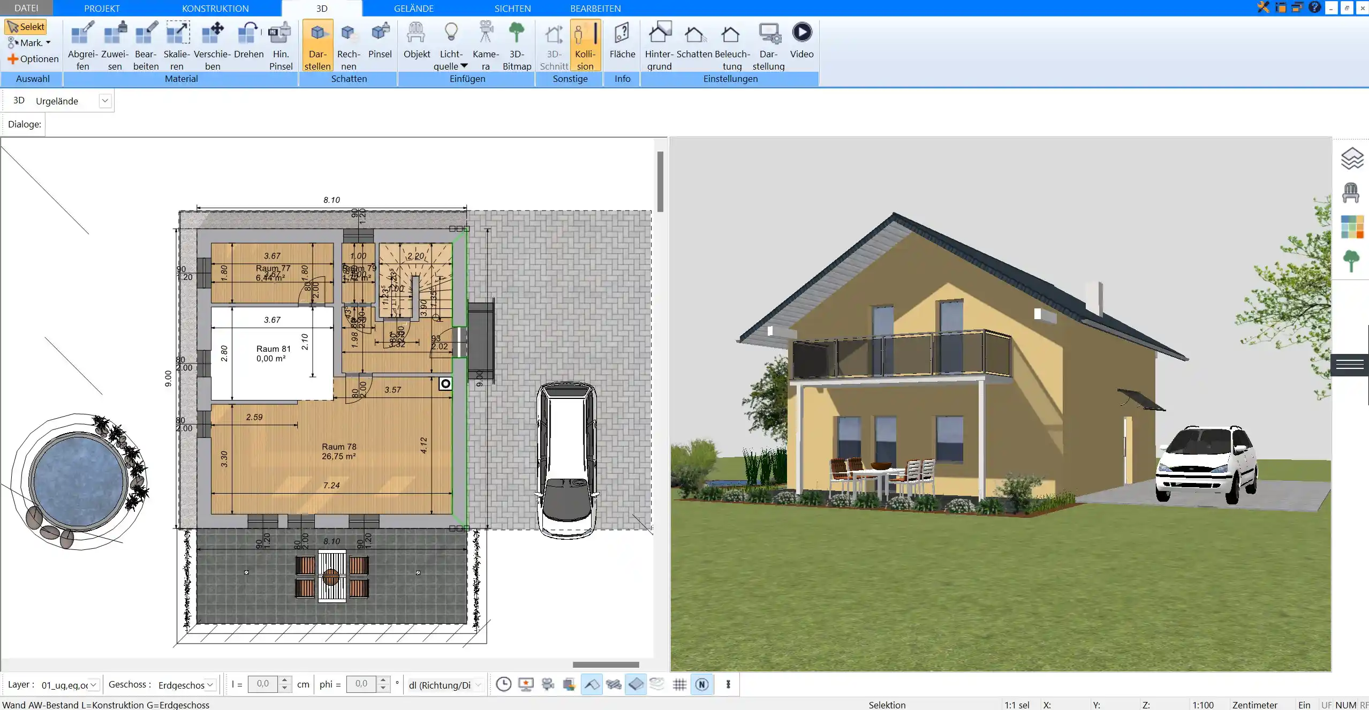Toggle the floor slab display button
The image size is (1369, 710).
[x=636, y=684]
